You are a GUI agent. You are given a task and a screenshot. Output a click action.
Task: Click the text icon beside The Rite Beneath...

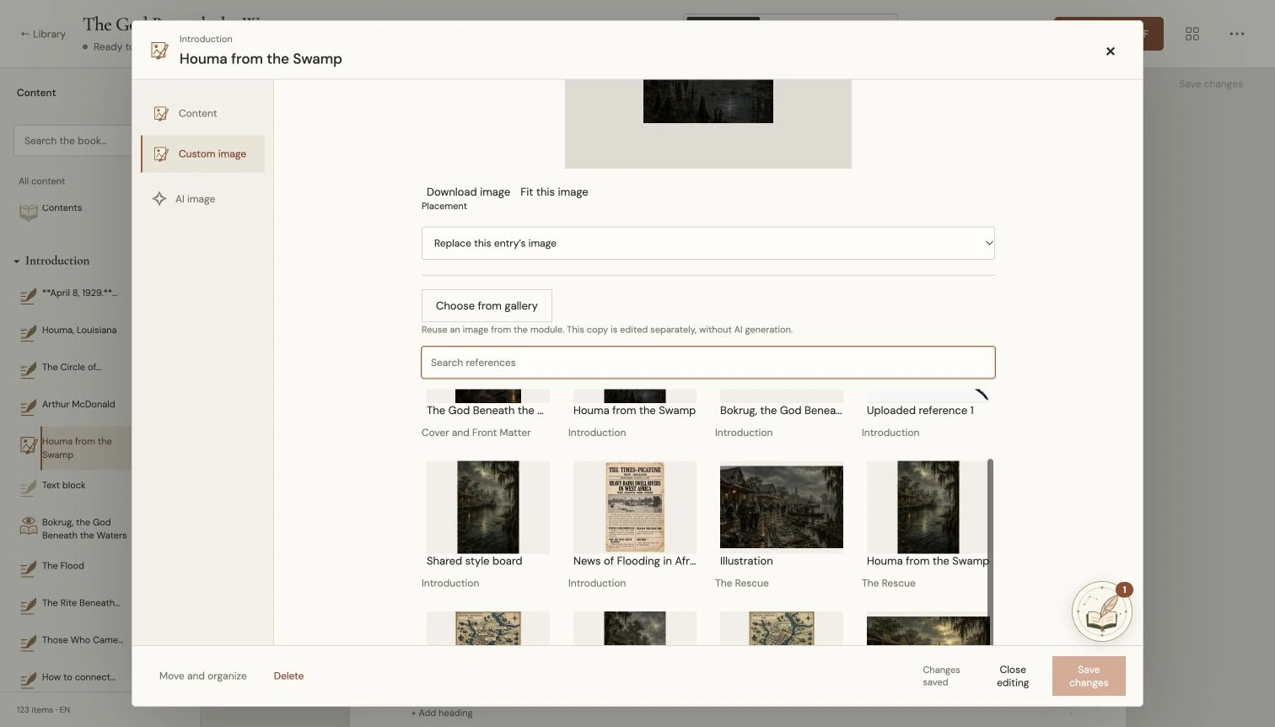[29, 606]
